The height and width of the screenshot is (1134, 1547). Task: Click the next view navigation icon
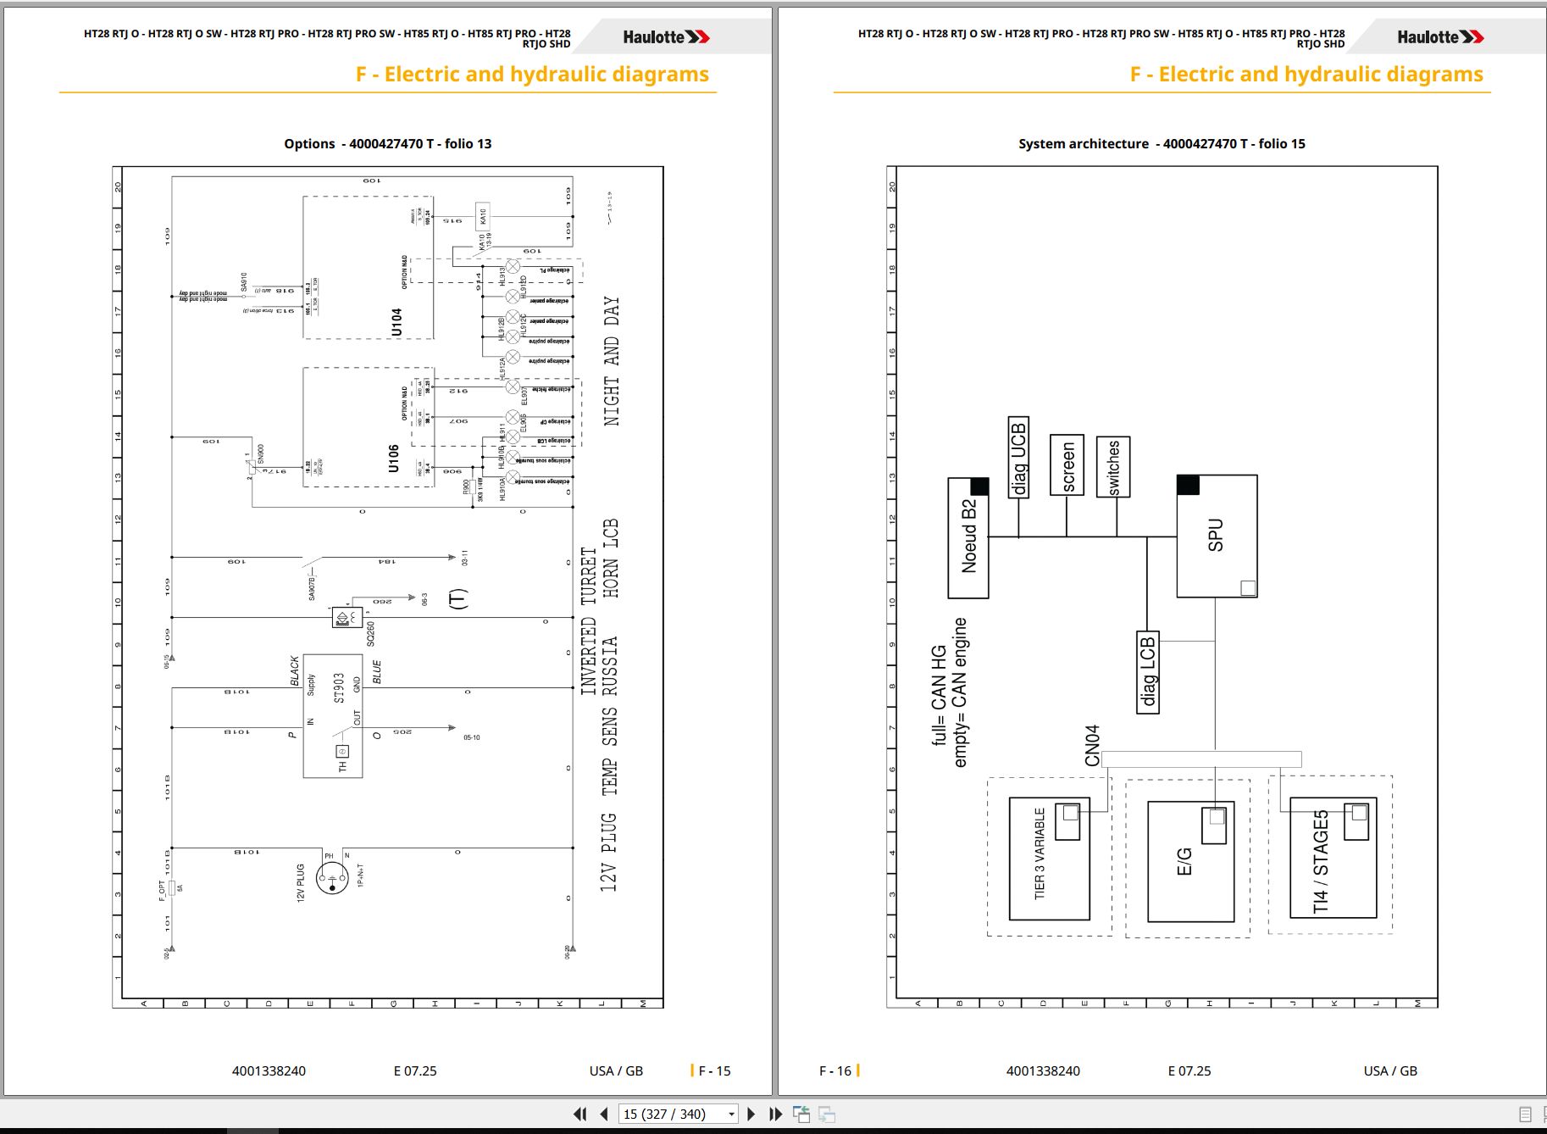tap(827, 1115)
